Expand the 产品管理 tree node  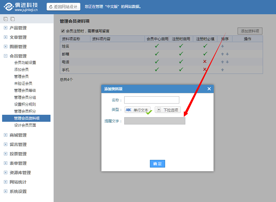tap(5, 28)
